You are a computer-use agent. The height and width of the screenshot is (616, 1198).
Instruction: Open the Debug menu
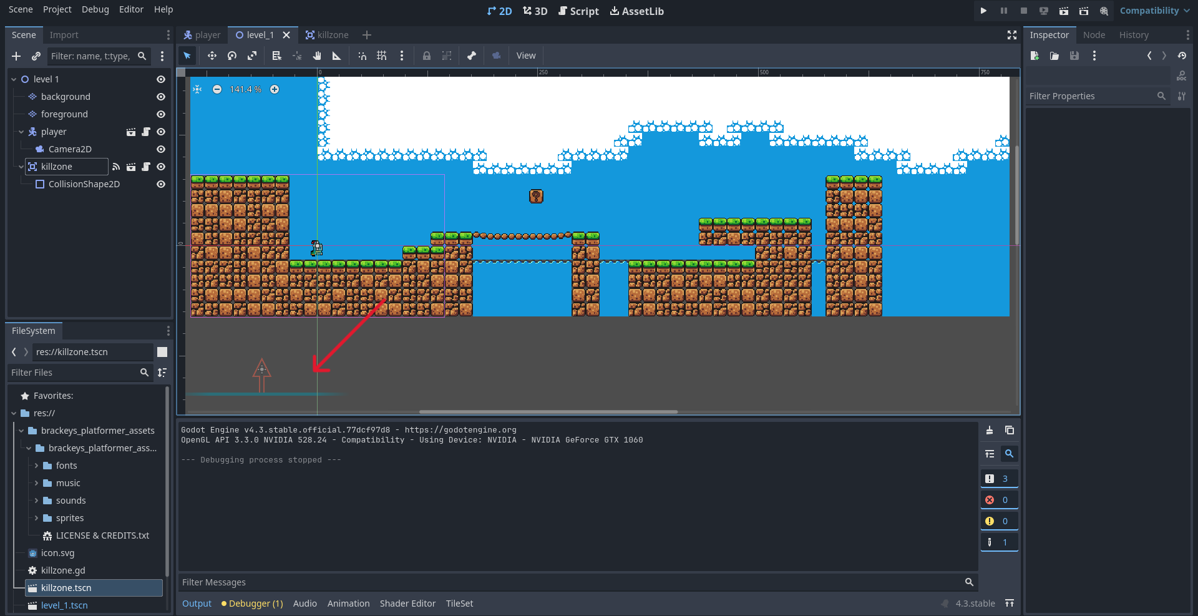coord(95,9)
